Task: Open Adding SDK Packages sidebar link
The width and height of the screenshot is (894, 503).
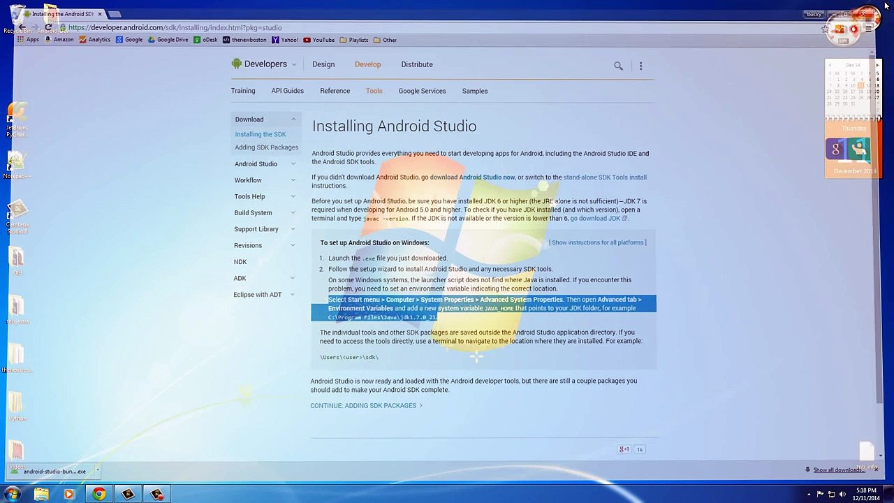Action: [x=266, y=147]
